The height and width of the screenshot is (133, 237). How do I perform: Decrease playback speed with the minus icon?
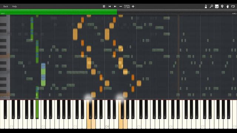pyautogui.click(x=121, y=7)
